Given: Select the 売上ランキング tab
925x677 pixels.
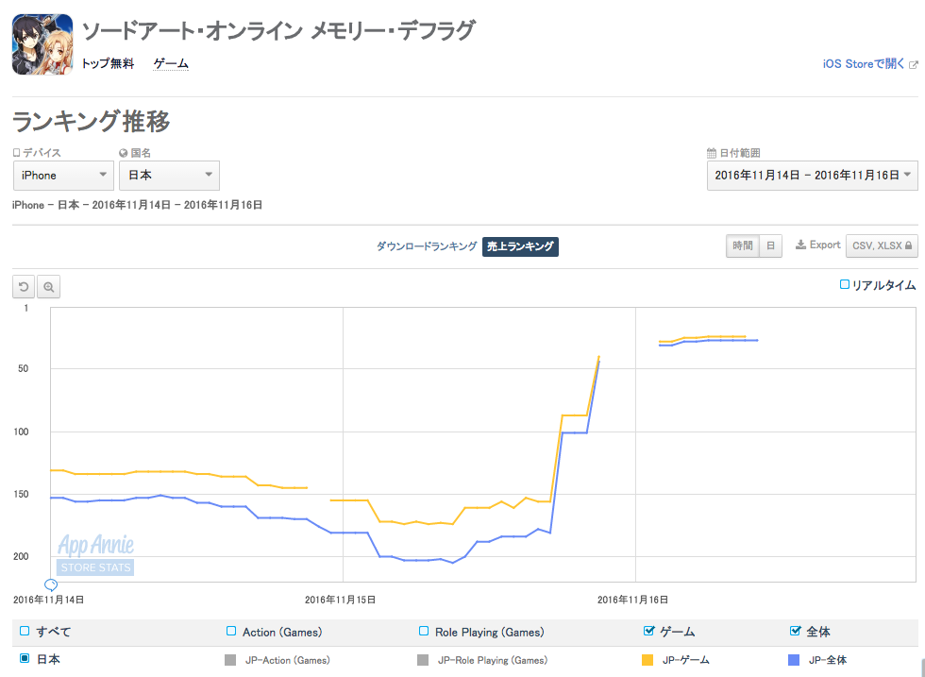Looking at the screenshot, I should (520, 246).
